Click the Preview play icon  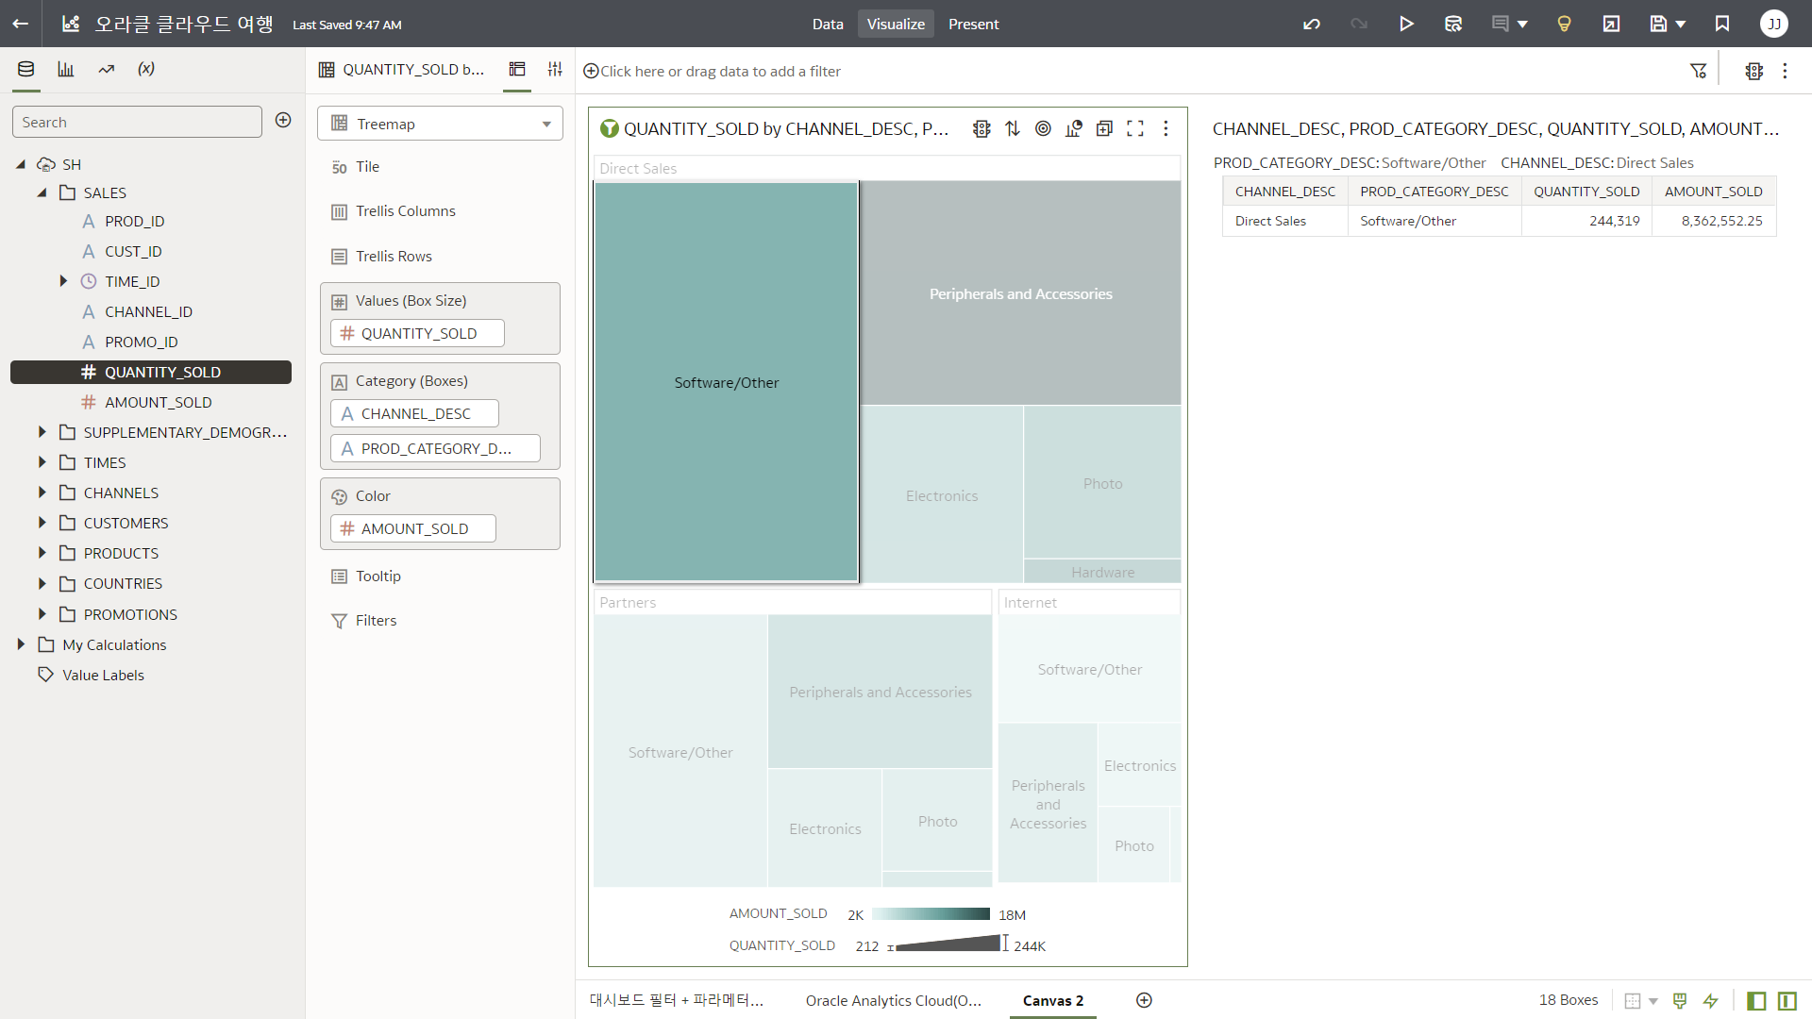coord(1406,24)
